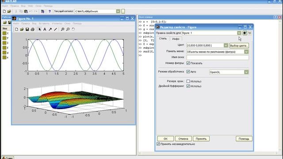This screenshot has width=283, height=159.
Task: Open Помощь menu in MATLAB main menu bar
Action: [x=48, y=6]
